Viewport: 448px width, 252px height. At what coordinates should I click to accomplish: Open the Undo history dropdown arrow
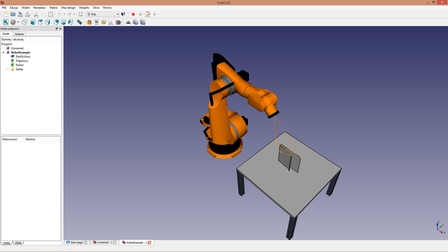[64, 14]
